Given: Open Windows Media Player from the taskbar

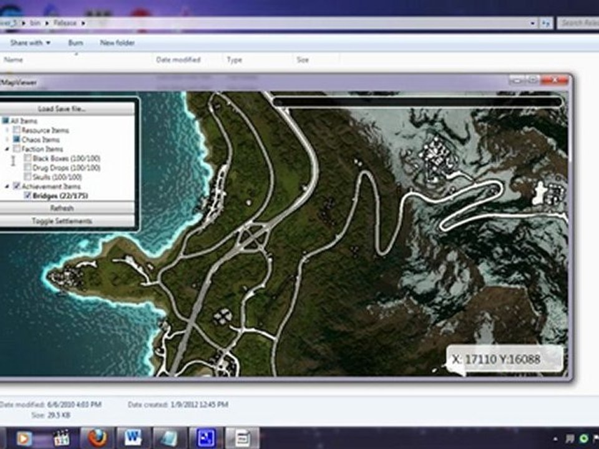Looking at the screenshot, I should click(24, 438).
